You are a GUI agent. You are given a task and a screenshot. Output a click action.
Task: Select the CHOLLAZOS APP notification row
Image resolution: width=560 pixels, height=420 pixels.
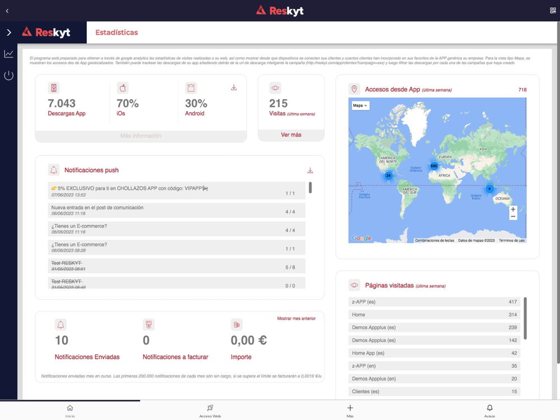(176, 191)
